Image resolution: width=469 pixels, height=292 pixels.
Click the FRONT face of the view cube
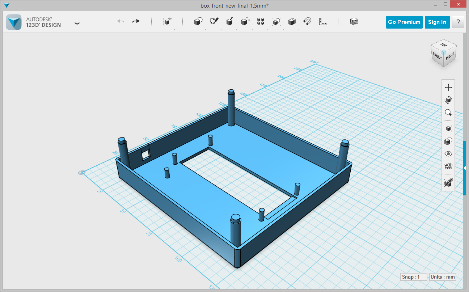coord(437,57)
